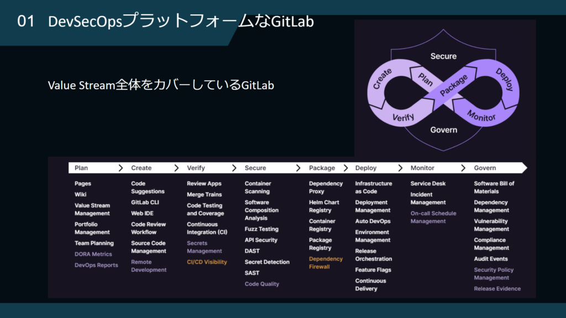Screen dimensions: 566x318
Task: Click the orange "Dependency Firewall" entry
Action: coord(326,263)
